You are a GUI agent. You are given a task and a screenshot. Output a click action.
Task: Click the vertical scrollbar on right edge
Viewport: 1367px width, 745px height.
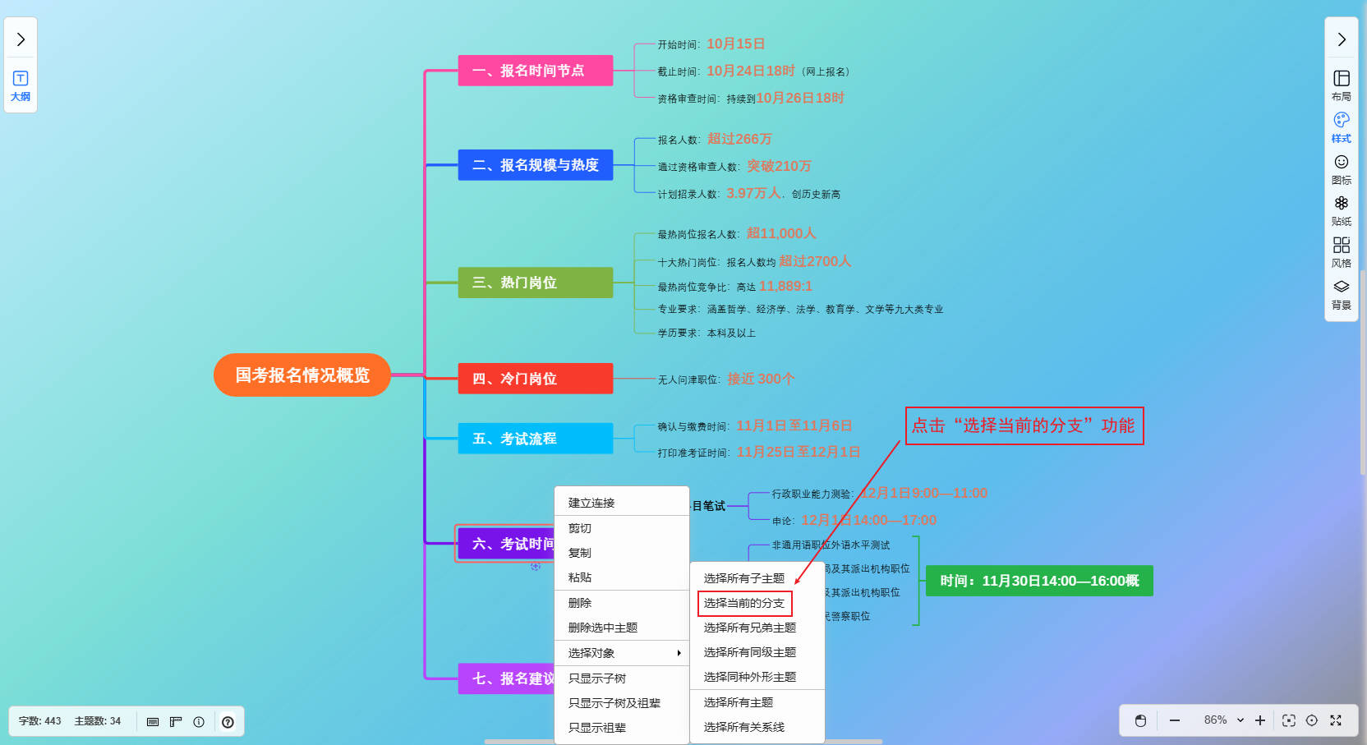[1363, 370]
